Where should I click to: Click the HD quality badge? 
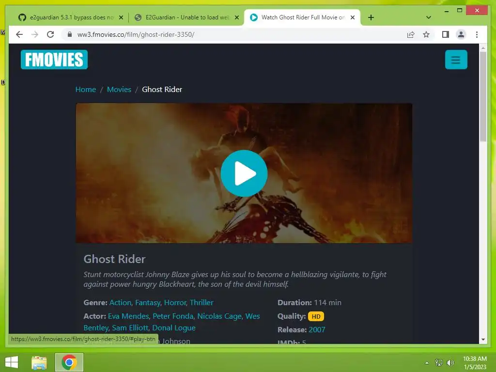(x=316, y=316)
